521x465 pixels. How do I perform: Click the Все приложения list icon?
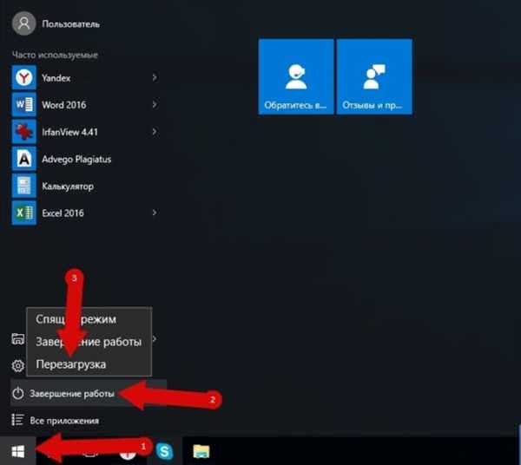coord(17,420)
